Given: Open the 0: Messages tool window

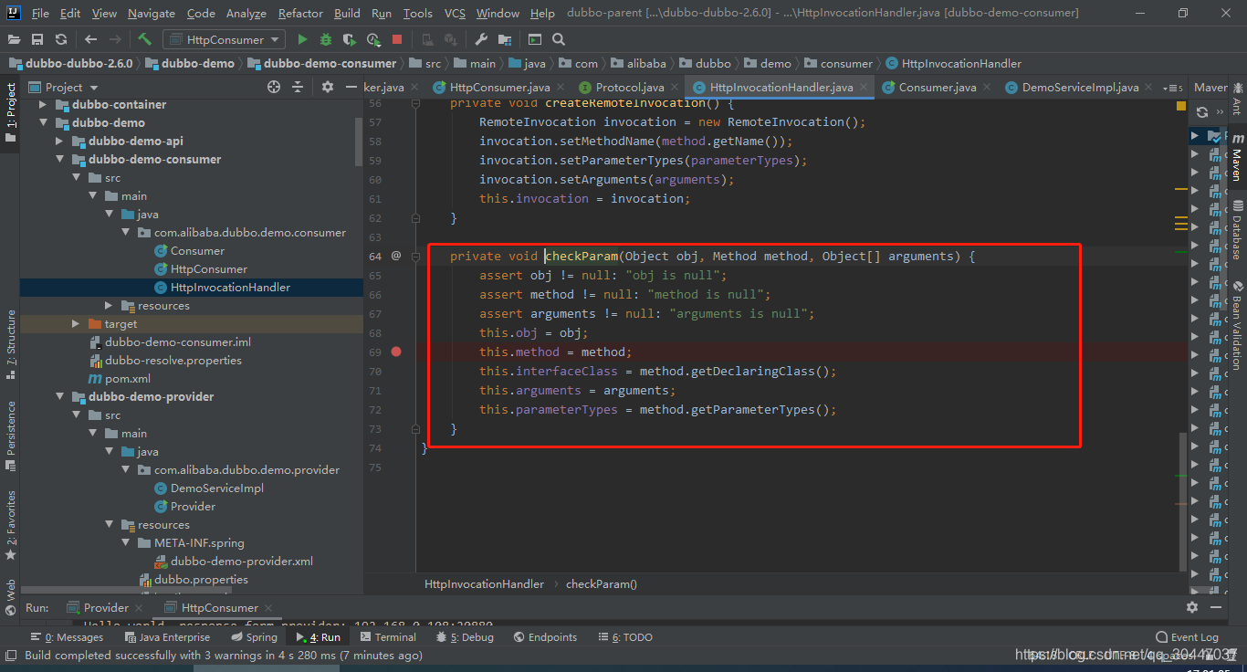Looking at the screenshot, I should tap(68, 637).
